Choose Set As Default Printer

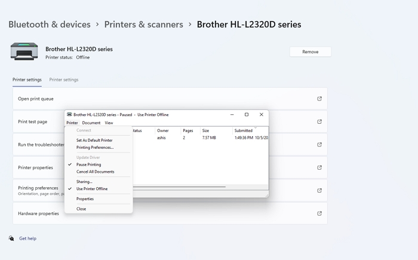(94, 140)
